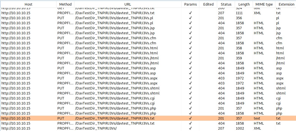Sort requests by the Method column header
Image resolution: width=296 pixels, height=131 pixels.
coord(65,4)
